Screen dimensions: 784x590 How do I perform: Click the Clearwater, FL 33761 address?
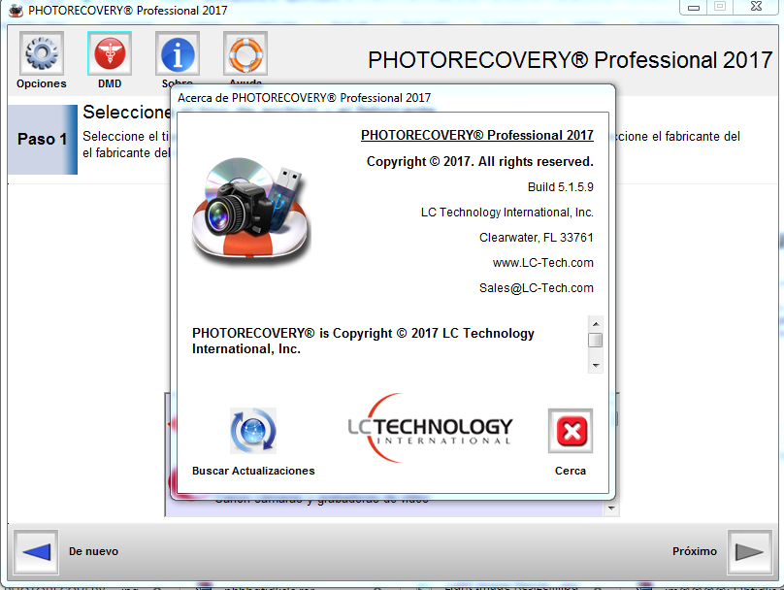(536, 238)
